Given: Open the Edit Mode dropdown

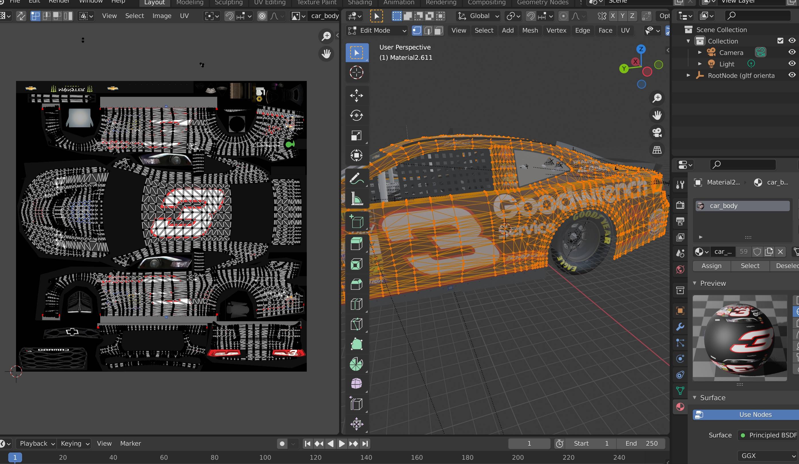Looking at the screenshot, I should click(x=376, y=30).
